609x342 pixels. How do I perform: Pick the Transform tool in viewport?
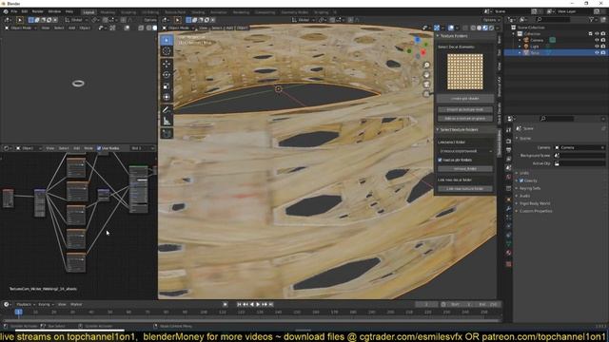pyautogui.click(x=167, y=97)
